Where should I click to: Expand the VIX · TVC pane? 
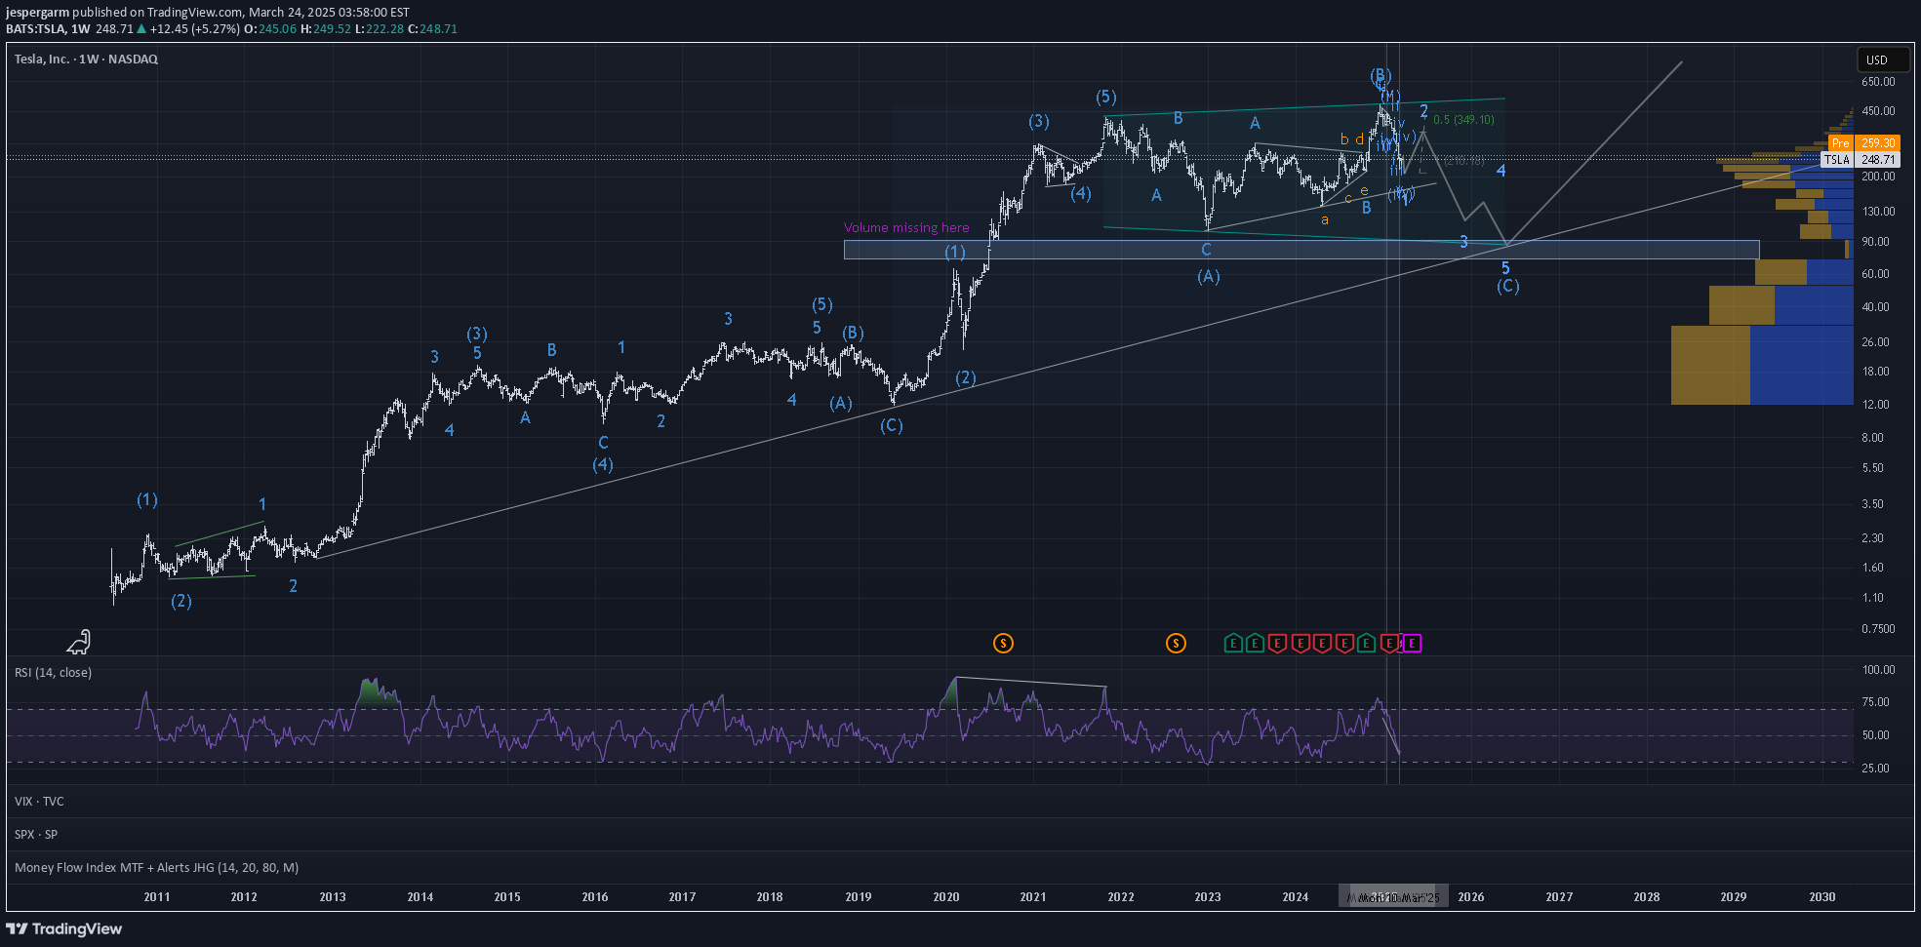coord(39,801)
